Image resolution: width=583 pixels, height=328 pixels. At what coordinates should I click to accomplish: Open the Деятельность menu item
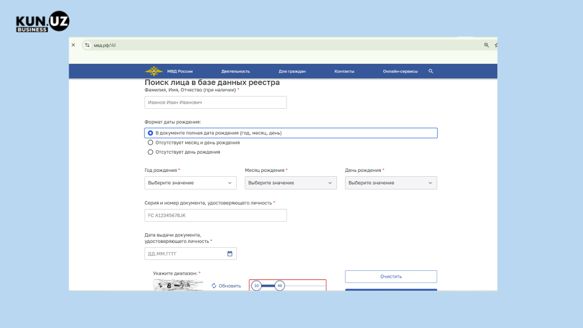(x=236, y=72)
